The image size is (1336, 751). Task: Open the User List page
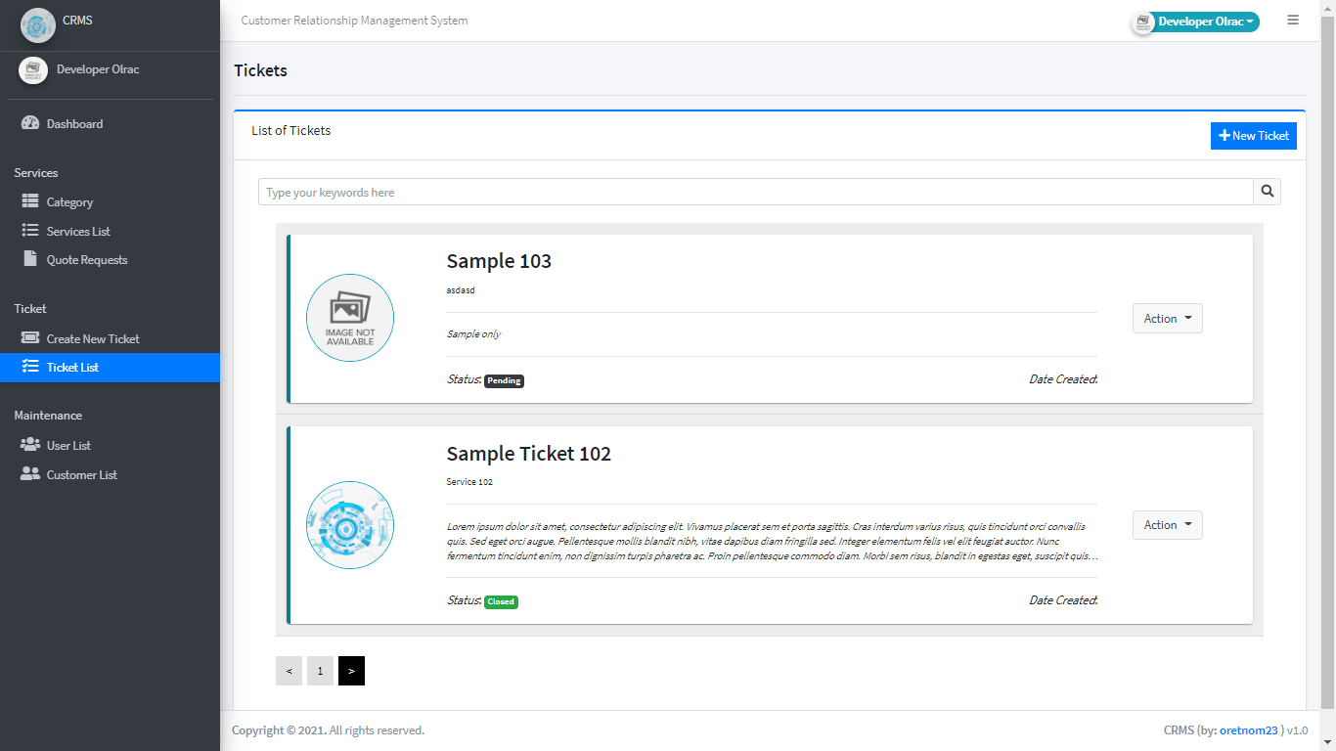110,446
